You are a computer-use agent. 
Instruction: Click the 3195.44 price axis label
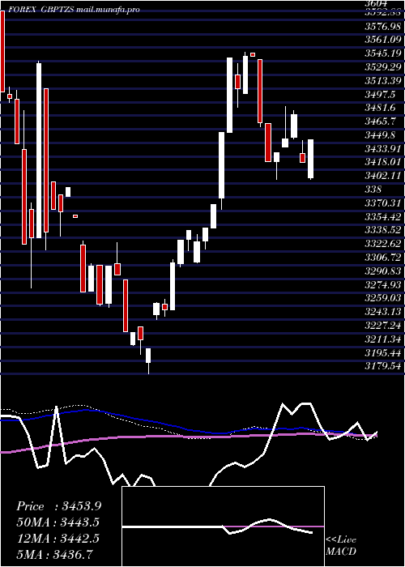click(x=383, y=353)
